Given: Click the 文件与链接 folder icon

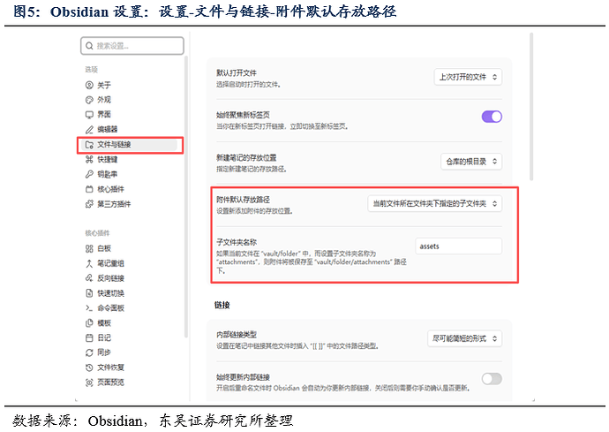Looking at the screenshot, I should (x=89, y=145).
